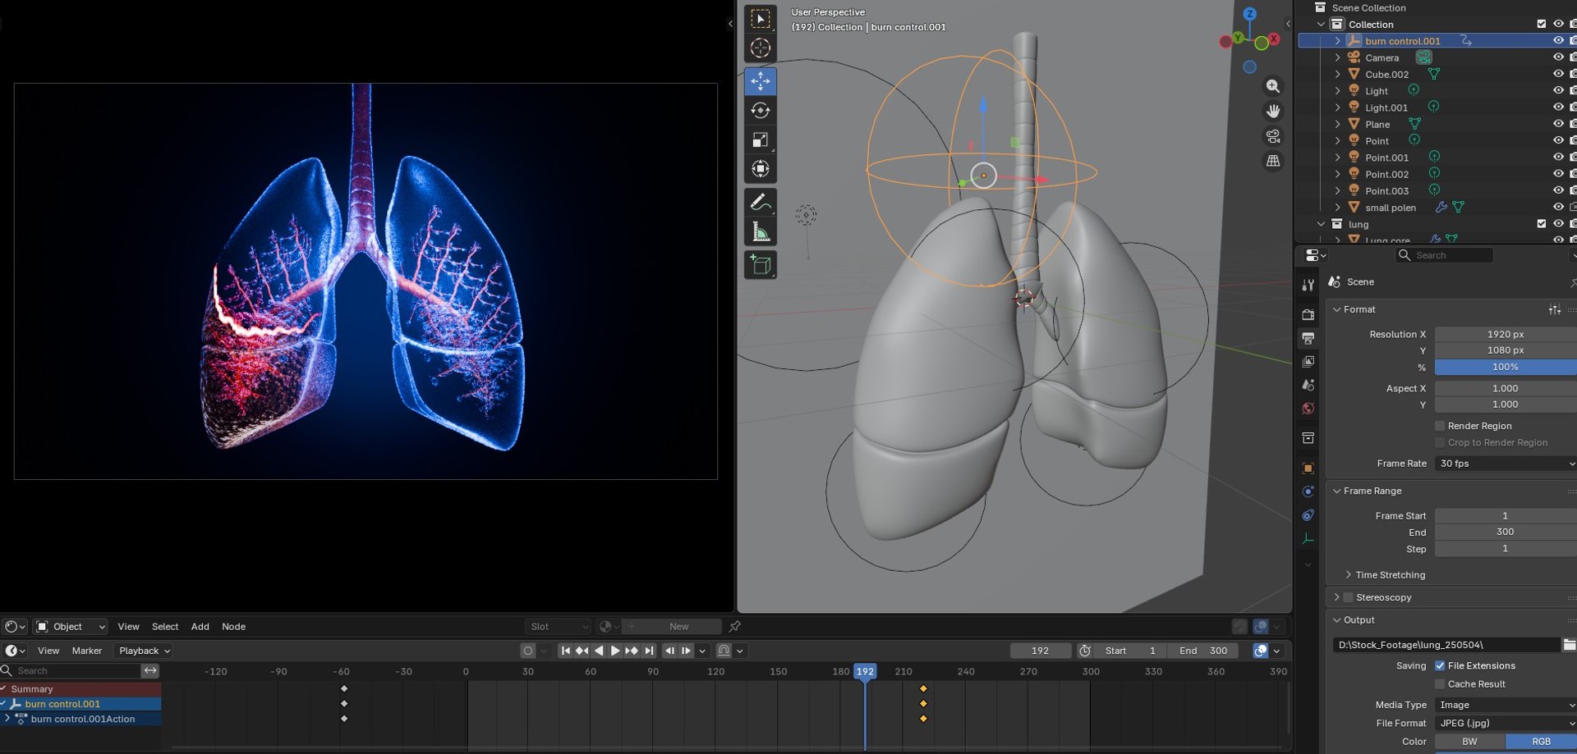The height and width of the screenshot is (754, 1577).
Task: Choose RGB color mode
Action: pyautogui.click(x=1541, y=742)
